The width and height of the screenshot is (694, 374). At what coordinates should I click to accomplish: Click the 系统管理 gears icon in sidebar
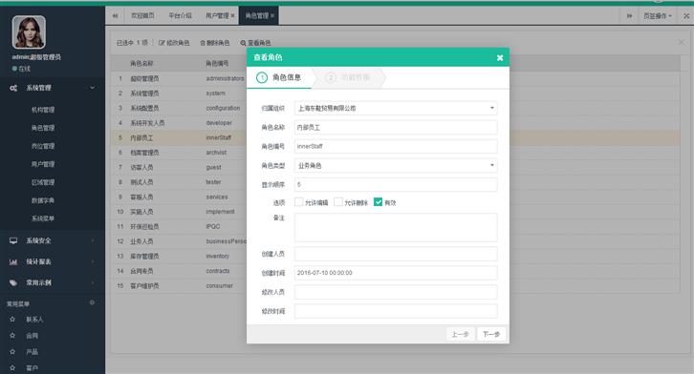coord(13,88)
